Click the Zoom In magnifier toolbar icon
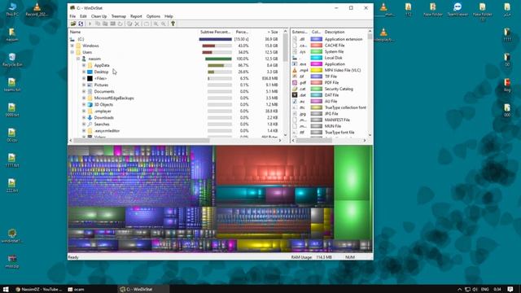The height and width of the screenshot is (293, 521). coord(155,24)
